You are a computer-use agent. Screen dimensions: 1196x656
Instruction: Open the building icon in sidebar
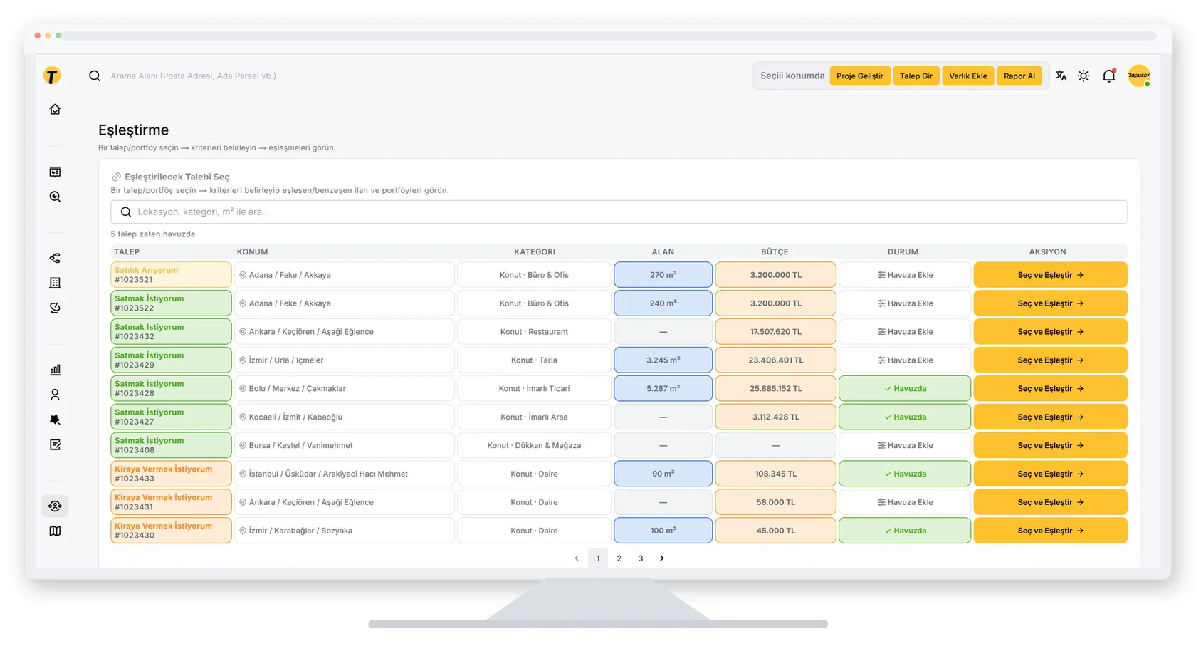[55, 283]
